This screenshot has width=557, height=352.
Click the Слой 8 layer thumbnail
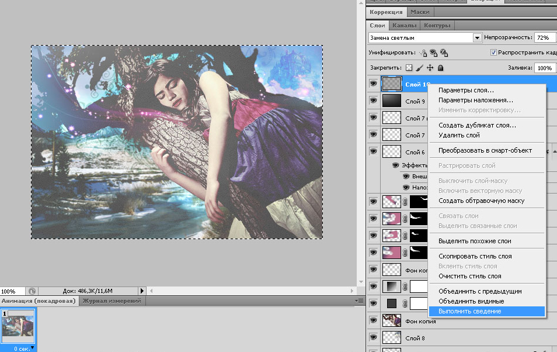coord(391,338)
